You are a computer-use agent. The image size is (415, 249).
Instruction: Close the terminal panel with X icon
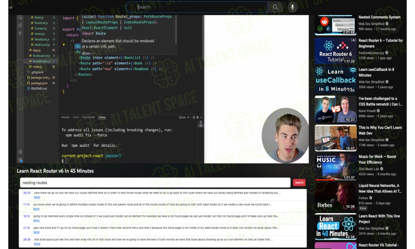coord(201,117)
